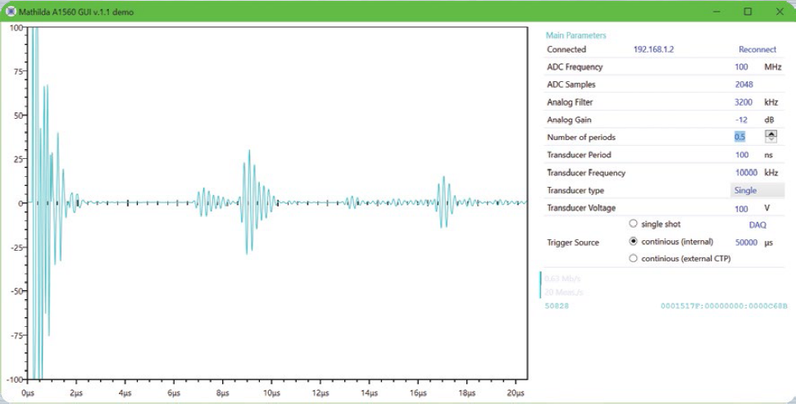Click the ADC Samples value 2048
This screenshot has height=404, width=796.
(744, 84)
